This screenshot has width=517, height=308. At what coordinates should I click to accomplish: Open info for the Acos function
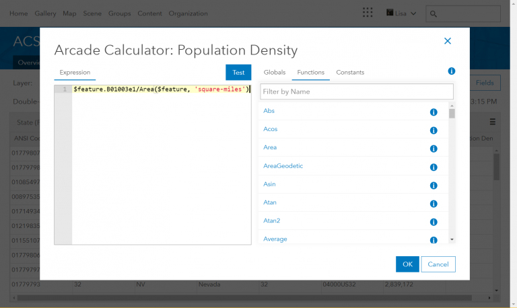pos(434,130)
